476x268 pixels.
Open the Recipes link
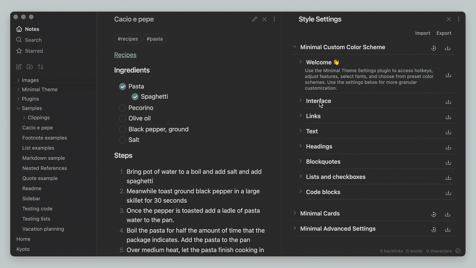pyautogui.click(x=125, y=55)
